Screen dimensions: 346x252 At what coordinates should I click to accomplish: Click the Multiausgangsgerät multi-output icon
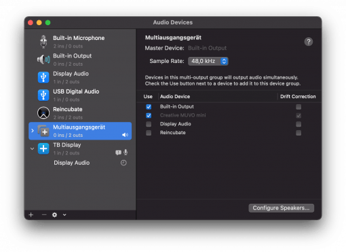[43, 131]
